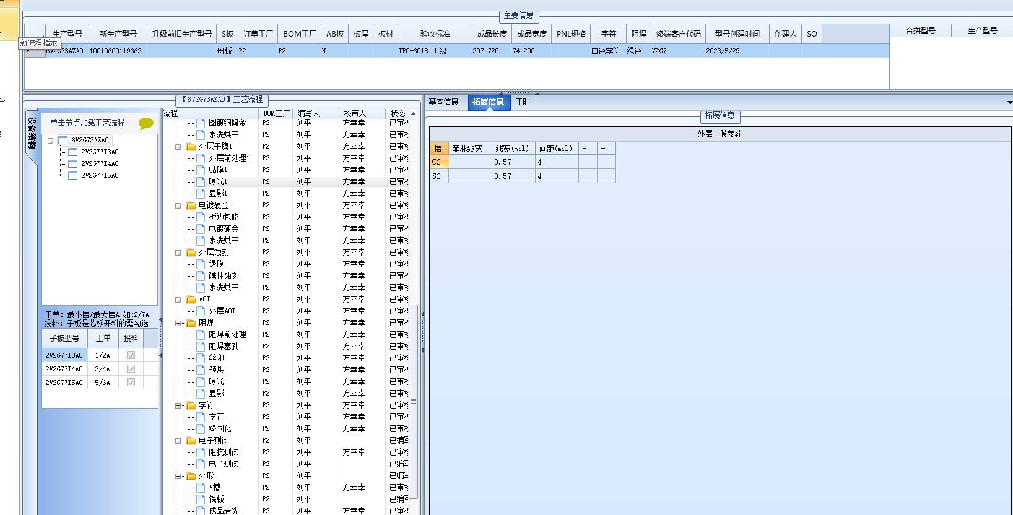
Task: Click document icon of 碱性蚀刻 step
Action: pos(201,275)
